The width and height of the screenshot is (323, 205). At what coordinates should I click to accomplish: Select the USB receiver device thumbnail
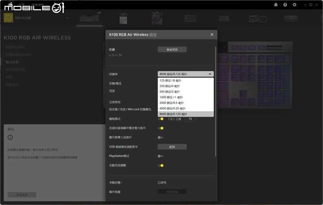point(123,18)
